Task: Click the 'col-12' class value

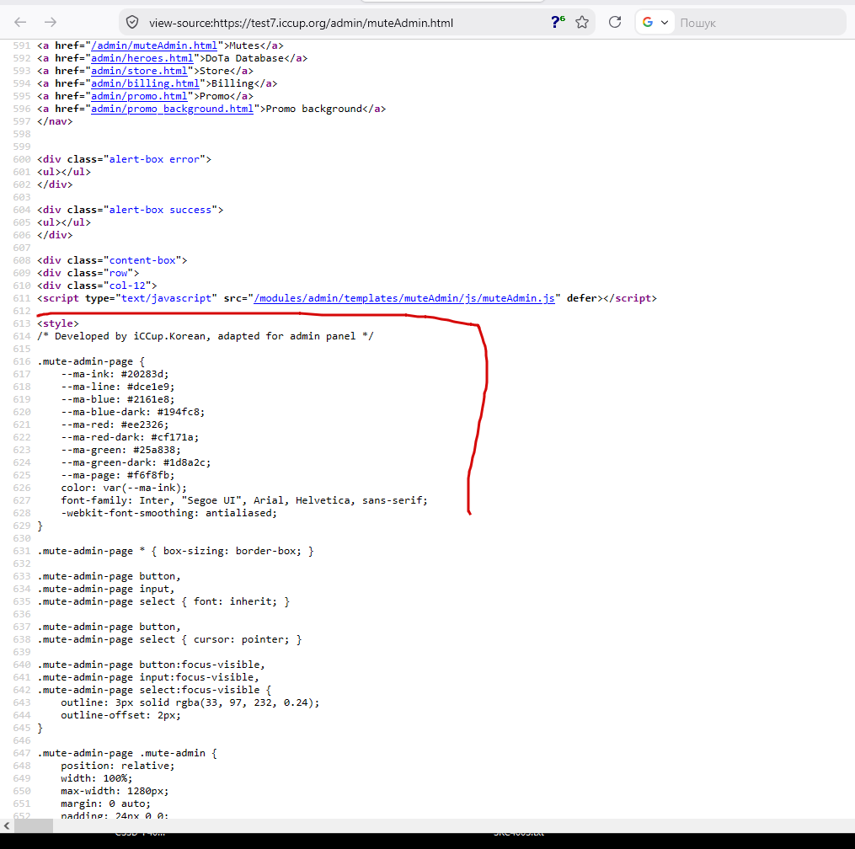Action: (x=127, y=286)
